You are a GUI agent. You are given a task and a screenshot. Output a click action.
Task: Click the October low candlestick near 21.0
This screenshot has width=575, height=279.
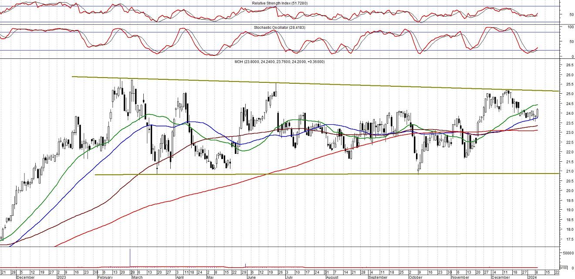pyautogui.click(x=419, y=167)
